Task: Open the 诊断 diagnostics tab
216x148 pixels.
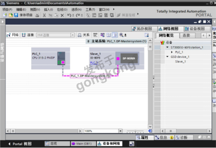Action: 184,138
